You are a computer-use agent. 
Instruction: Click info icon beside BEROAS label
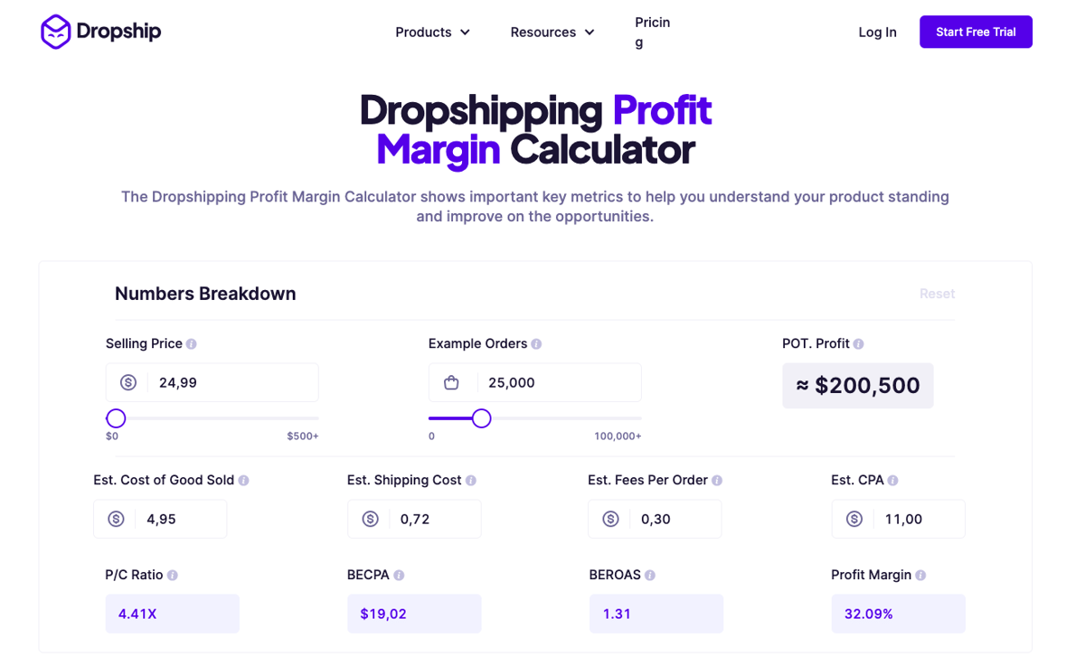click(x=650, y=576)
